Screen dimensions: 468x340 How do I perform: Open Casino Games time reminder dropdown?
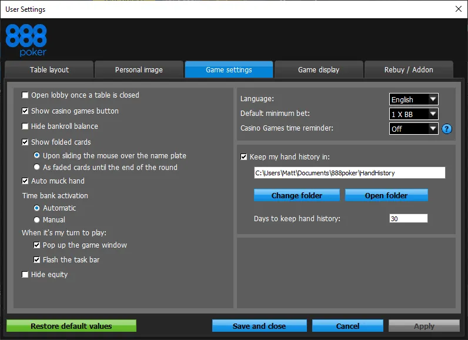414,128
